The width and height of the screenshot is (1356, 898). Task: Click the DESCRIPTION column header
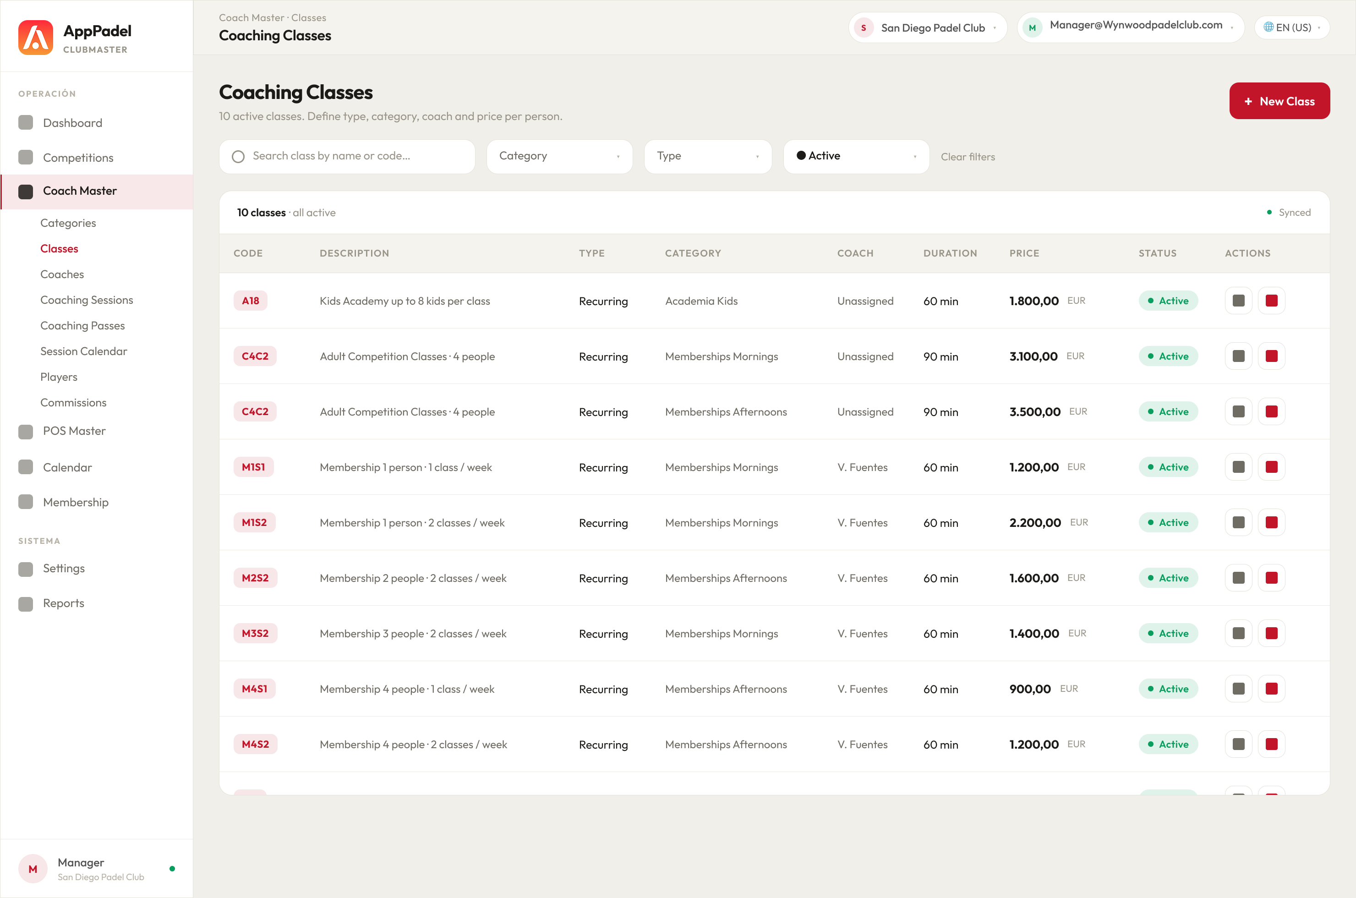[355, 253]
